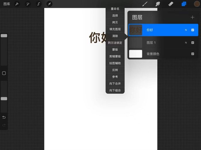
Task: Select the Brush tool
Action: (145, 4)
